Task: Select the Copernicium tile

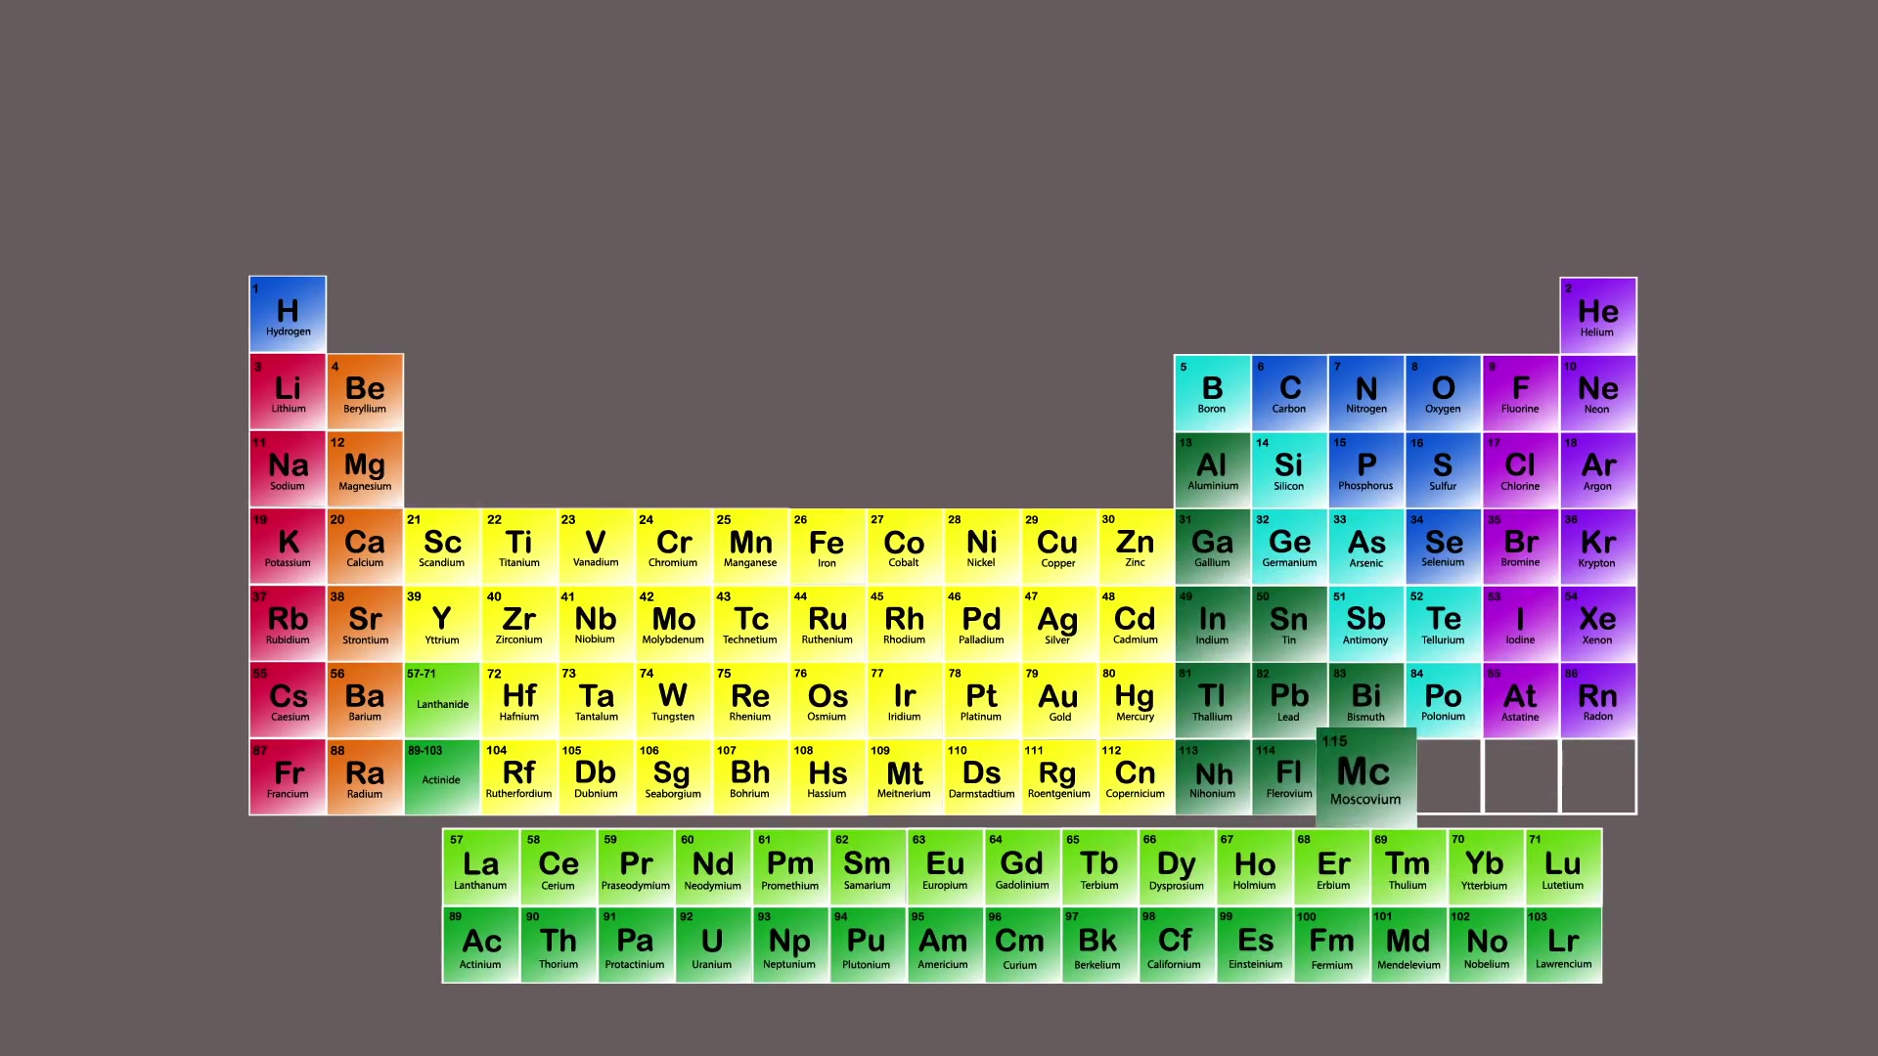Action: (1136, 777)
